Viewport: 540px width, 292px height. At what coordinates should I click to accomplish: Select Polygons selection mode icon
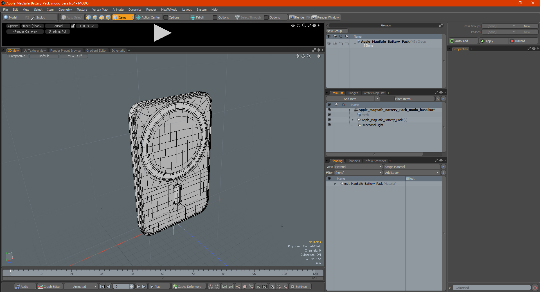102,17
